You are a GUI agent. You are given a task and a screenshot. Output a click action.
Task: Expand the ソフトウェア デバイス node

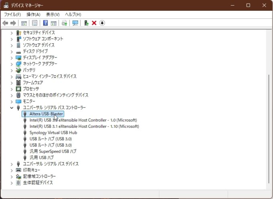12,46
